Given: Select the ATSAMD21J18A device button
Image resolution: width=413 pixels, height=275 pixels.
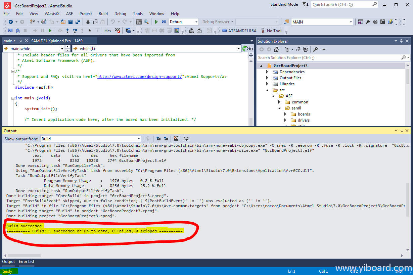Looking at the screenshot, I should [x=239, y=31].
